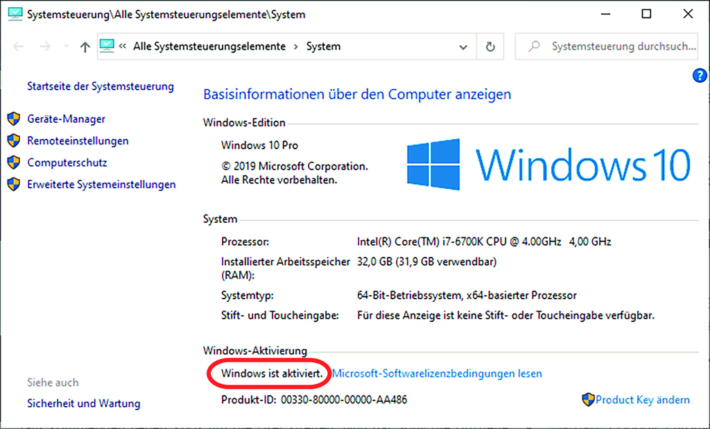Refresh the System page
This screenshot has width=710, height=429.
[x=490, y=47]
